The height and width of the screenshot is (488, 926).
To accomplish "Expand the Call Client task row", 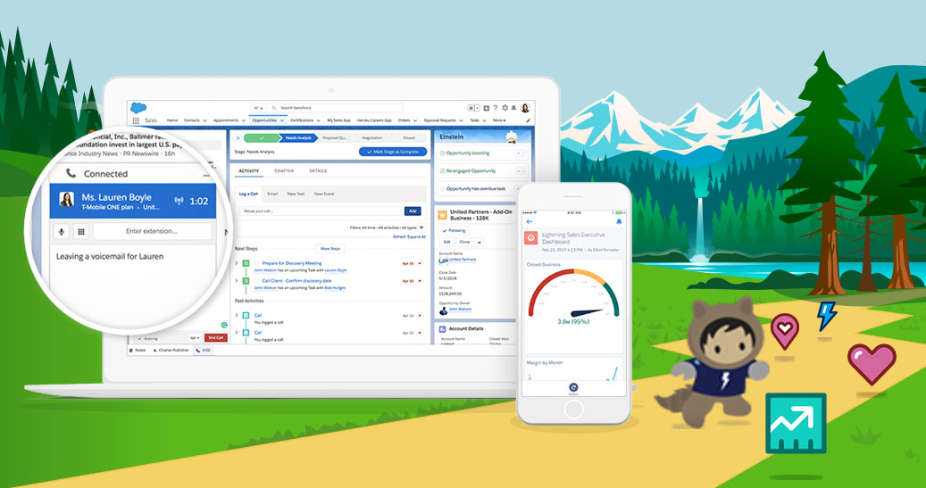I will [237, 281].
